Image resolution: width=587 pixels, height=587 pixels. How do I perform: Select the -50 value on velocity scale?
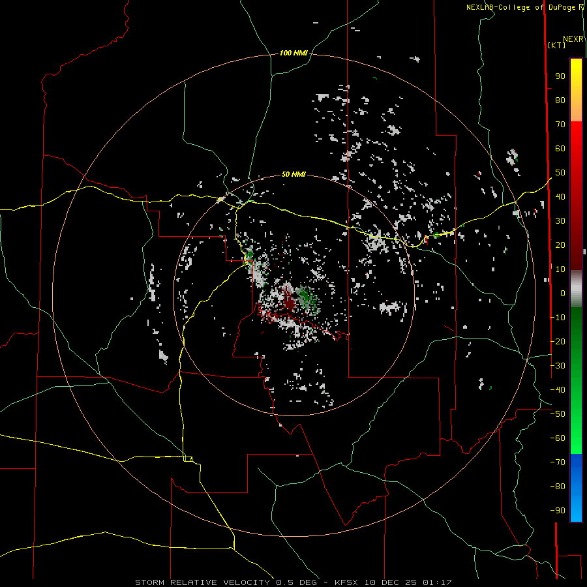(558, 414)
